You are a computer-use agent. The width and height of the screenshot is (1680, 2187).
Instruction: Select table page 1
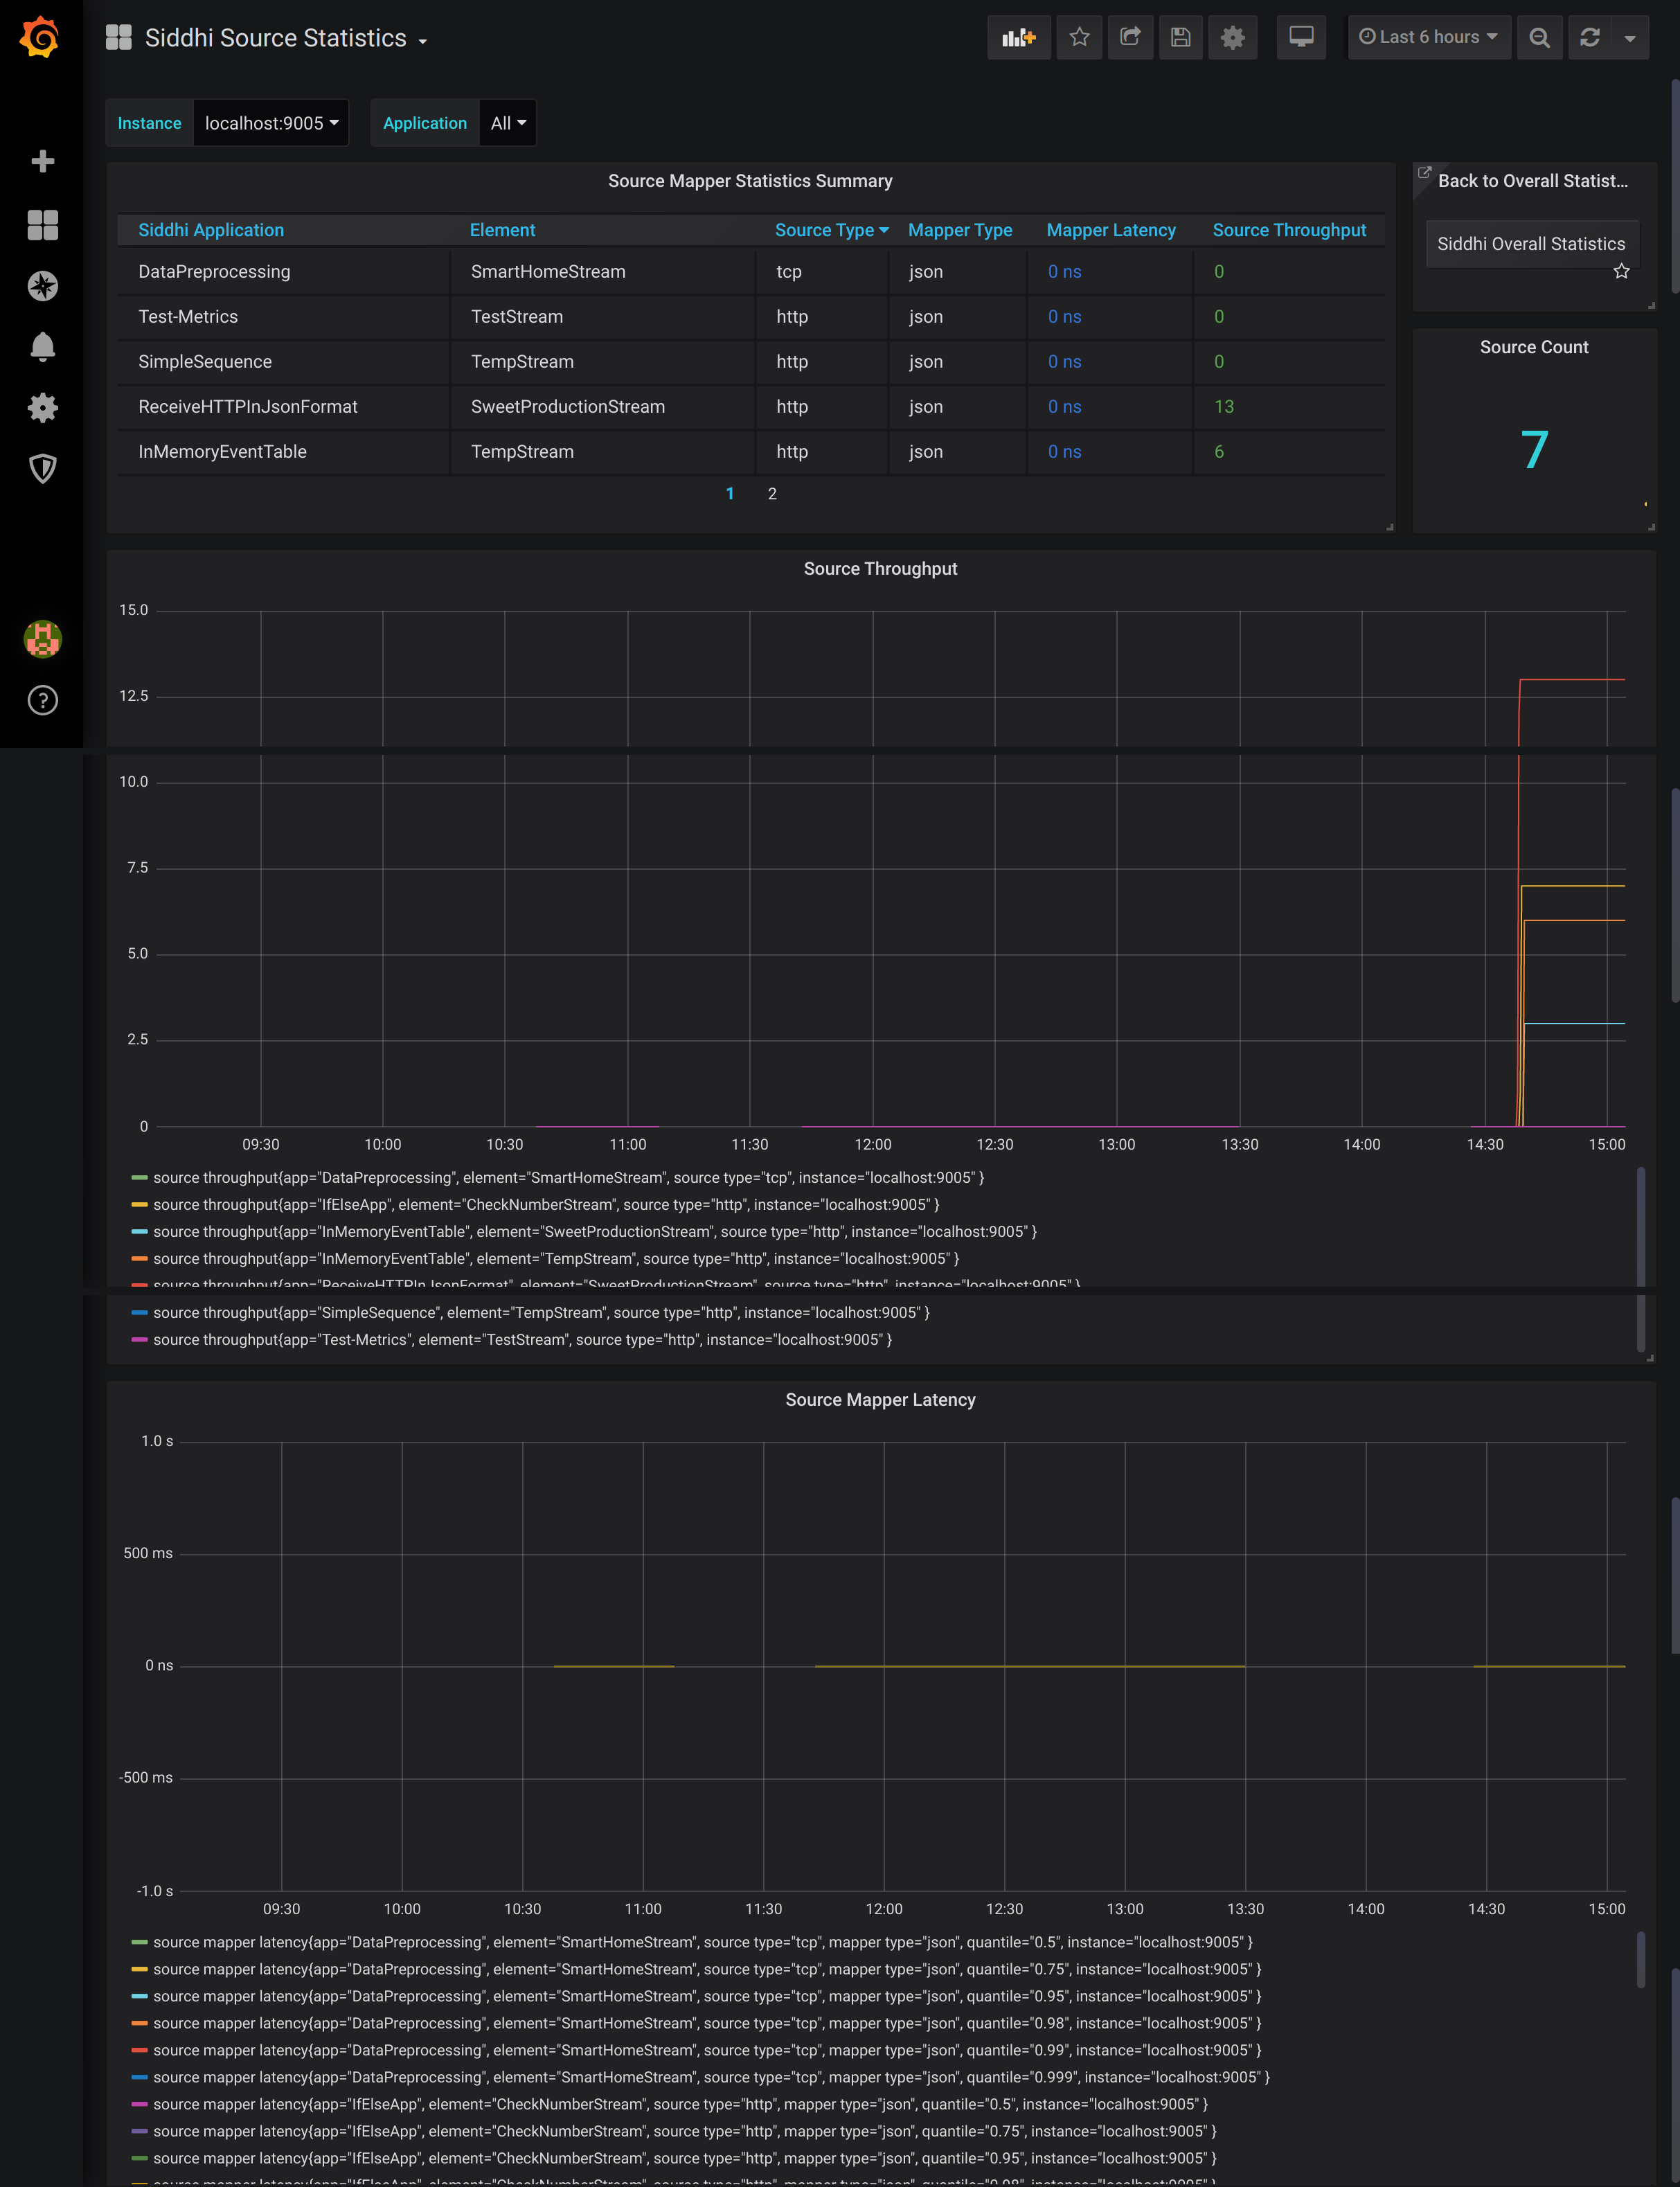tap(730, 494)
